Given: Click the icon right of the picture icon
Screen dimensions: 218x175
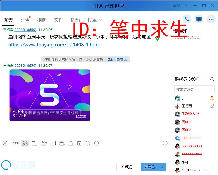Looking at the screenshot, I should pos(62,143).
